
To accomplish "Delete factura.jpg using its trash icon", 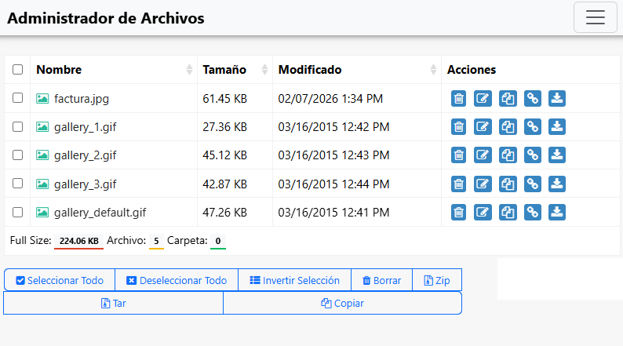I will [458, 99].
